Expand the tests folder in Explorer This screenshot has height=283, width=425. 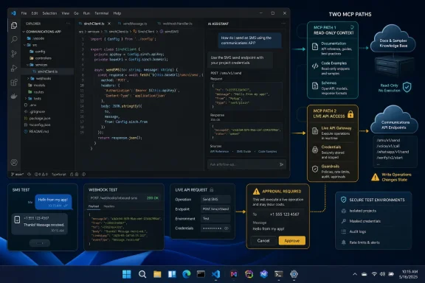[x=35, y=98]
